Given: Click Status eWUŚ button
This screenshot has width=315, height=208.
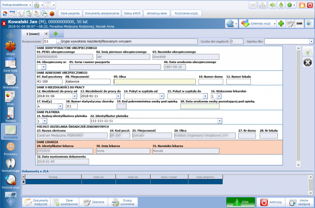Looking at the screenshot, I should (x=132, y=14).
